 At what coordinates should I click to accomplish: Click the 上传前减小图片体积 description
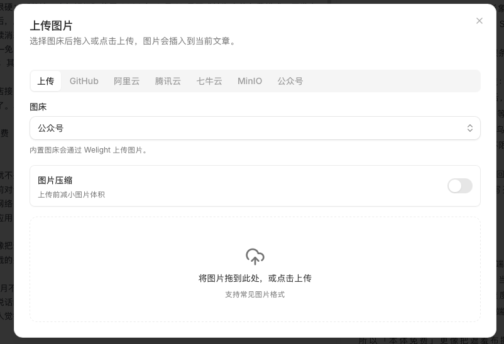pyautogui.click(x=72, y=195)
